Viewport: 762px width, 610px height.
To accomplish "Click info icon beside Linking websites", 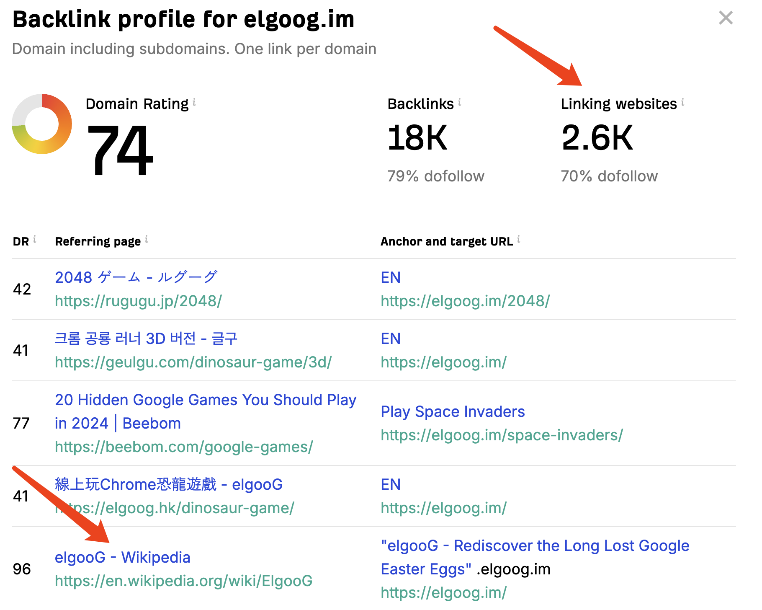I will pyautogui.click(x=682, y=102).
